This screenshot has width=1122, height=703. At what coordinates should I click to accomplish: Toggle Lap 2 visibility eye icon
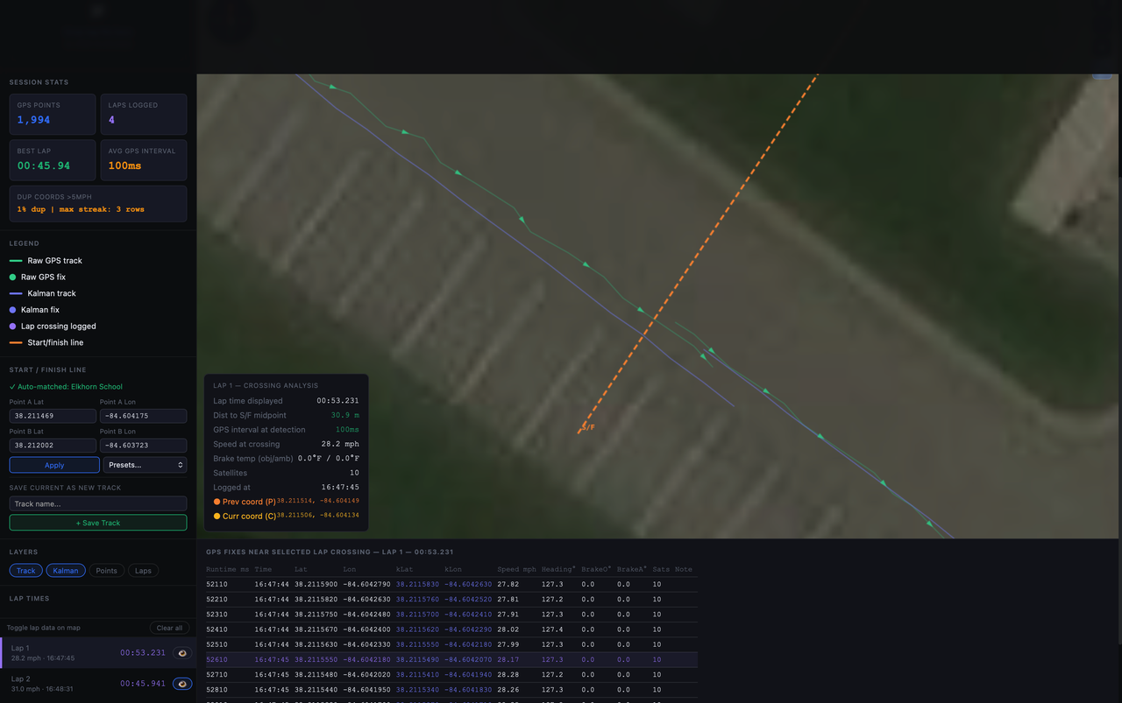[182, 684]
